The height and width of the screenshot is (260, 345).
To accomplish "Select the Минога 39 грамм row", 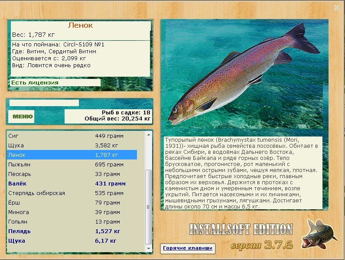I will (73, 212).
